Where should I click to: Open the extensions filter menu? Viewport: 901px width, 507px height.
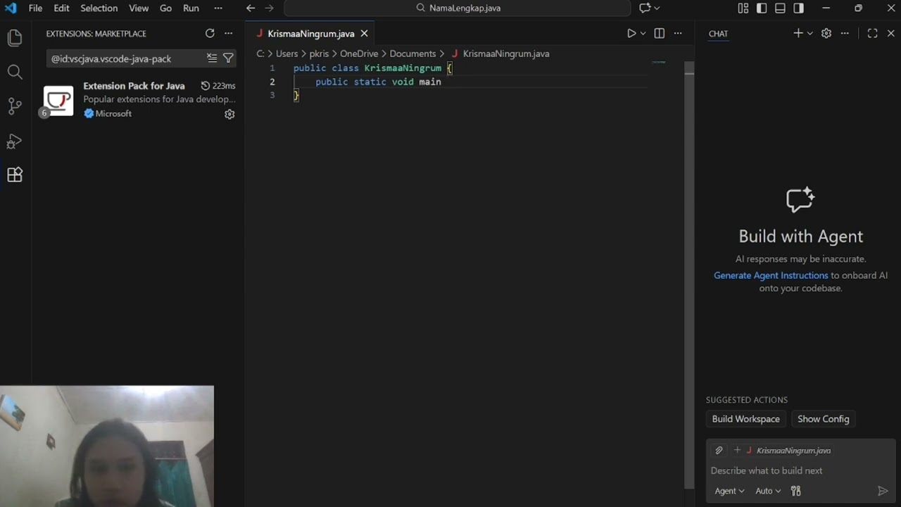[x=228, y=58]
